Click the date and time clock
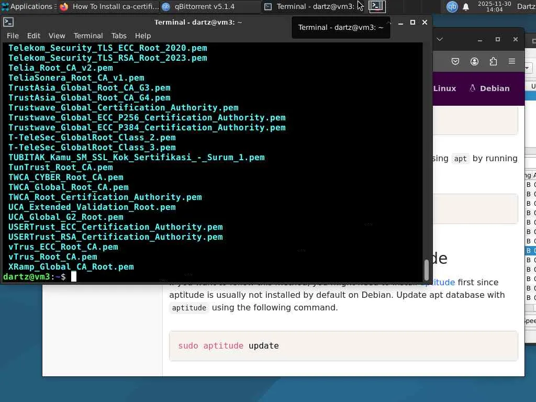 coord(494,6)
